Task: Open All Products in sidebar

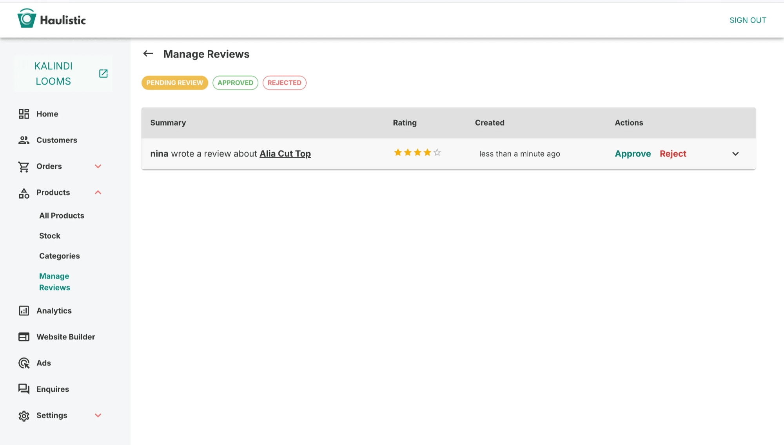Action: tap(62, 215)
